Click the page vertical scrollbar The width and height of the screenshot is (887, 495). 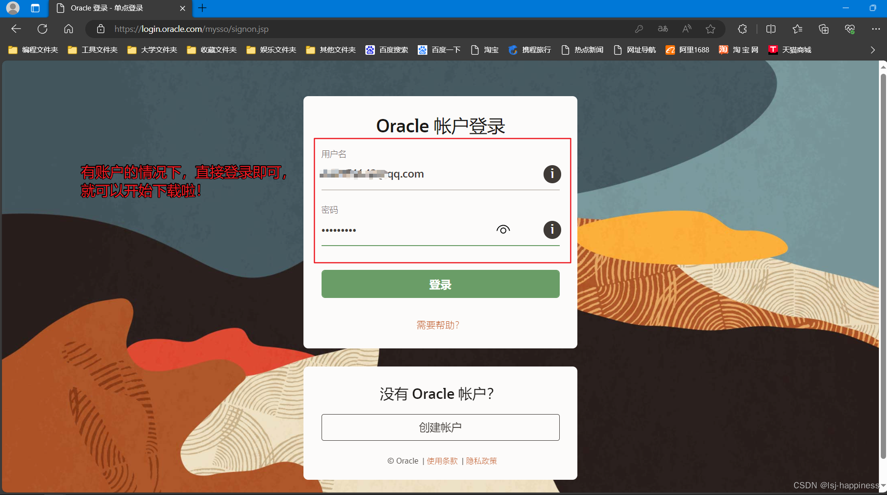pos(883,267)
